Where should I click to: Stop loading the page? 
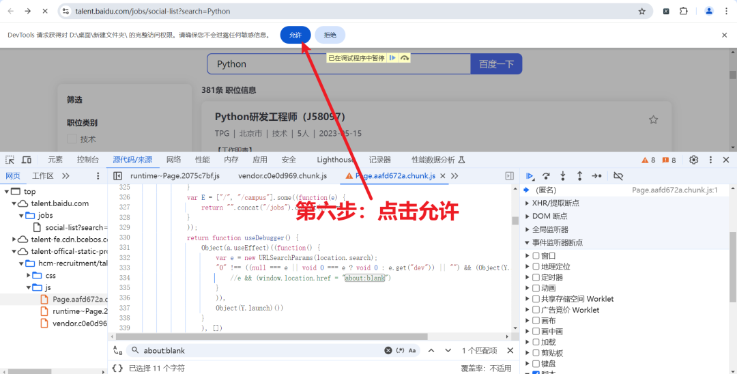pyautogui.click(x=45, y=11)
